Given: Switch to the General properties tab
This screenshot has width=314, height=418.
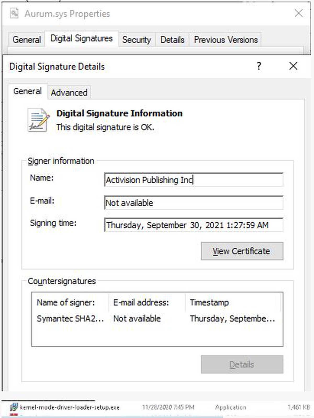Looking at the screenshot, I should [x=26, y=40].
